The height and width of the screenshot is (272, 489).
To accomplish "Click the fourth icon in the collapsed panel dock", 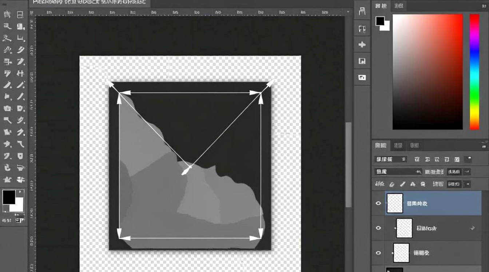I will pyautogui.click(x=362, y=61).
